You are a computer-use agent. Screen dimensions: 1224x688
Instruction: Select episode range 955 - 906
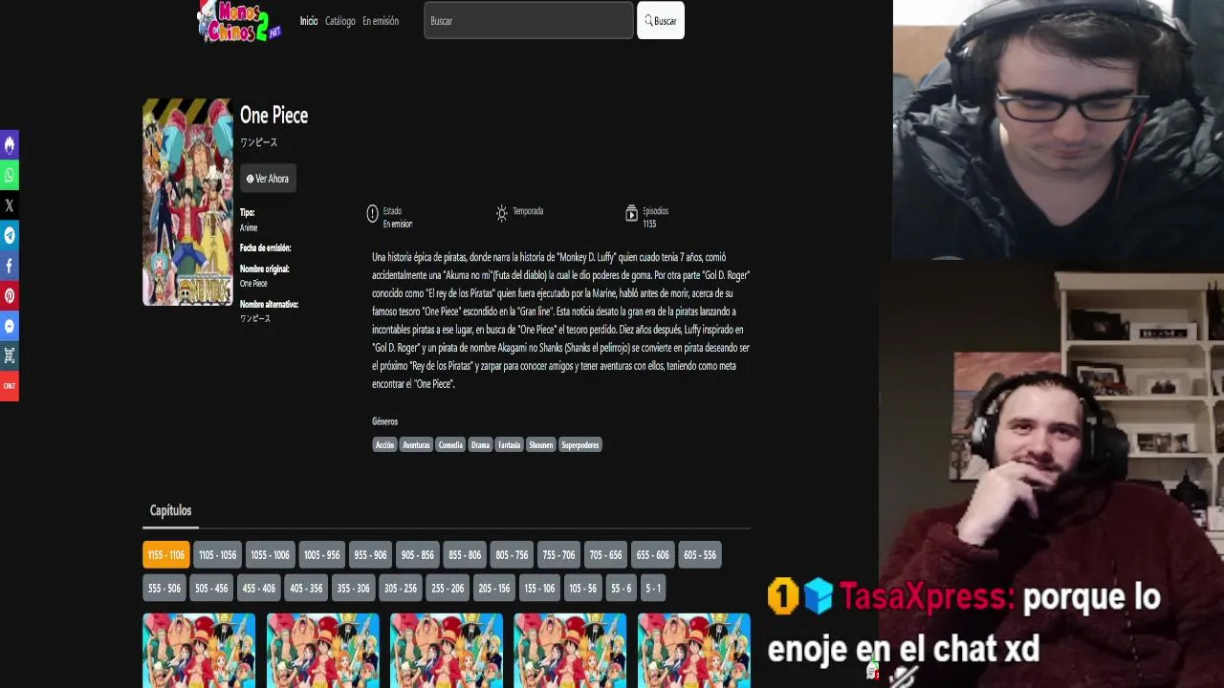(370, 555)
